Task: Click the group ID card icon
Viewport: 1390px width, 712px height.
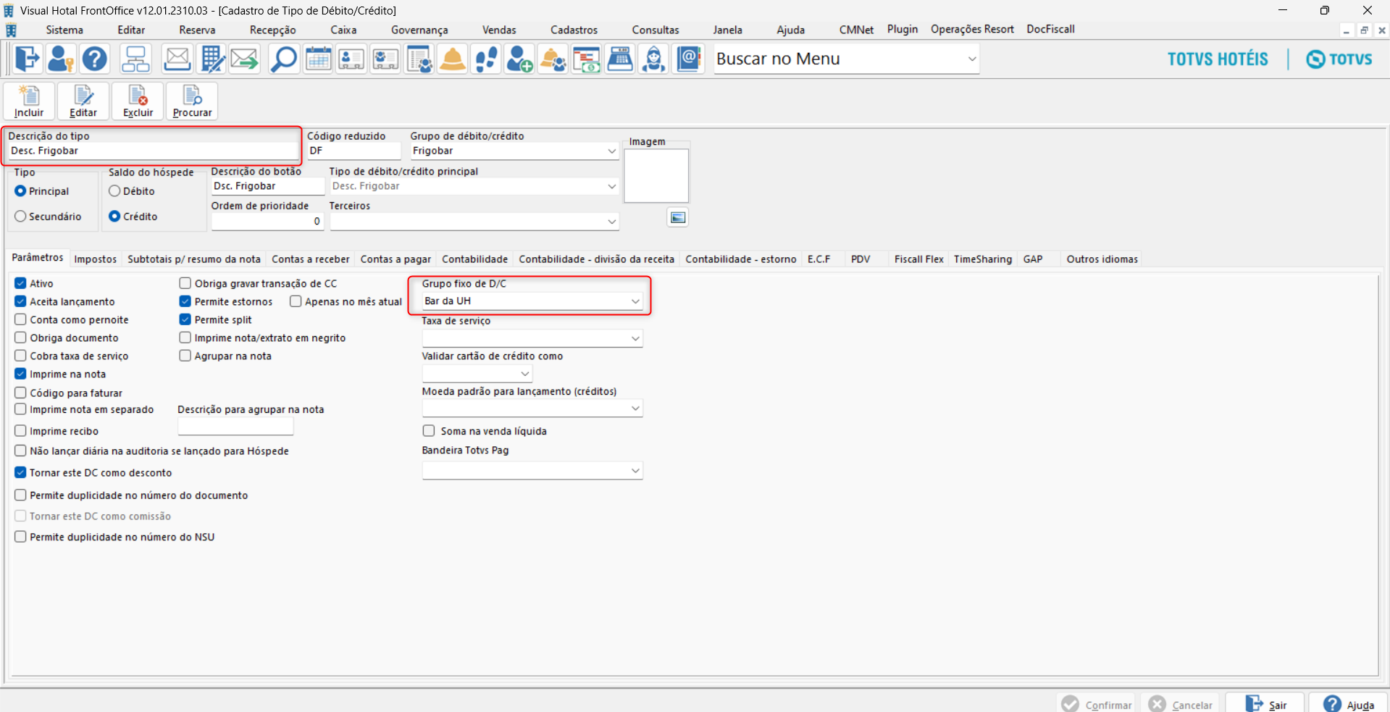Action: pyautogui.click(x=385, y=59)
